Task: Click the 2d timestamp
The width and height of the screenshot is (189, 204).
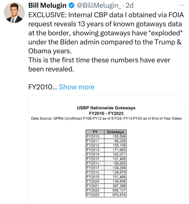Action: coord(130,6)
